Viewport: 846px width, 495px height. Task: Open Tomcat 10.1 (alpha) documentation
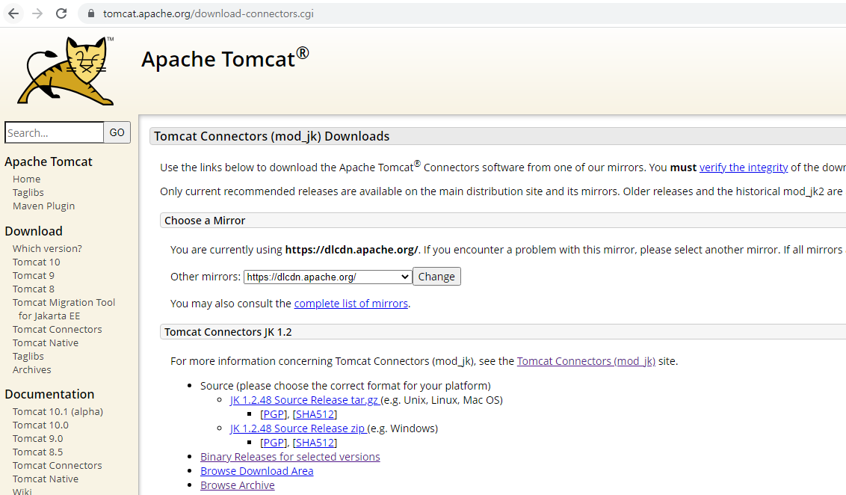click(x=58, y=411)
